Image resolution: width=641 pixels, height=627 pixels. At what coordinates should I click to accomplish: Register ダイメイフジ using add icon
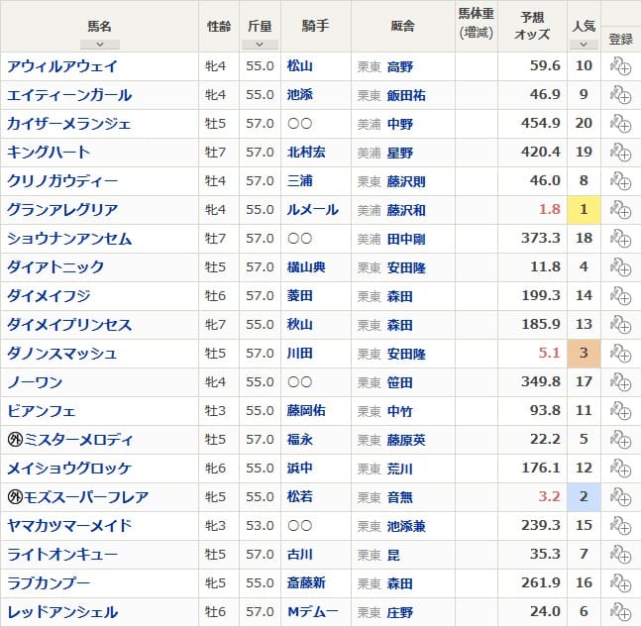620,296
